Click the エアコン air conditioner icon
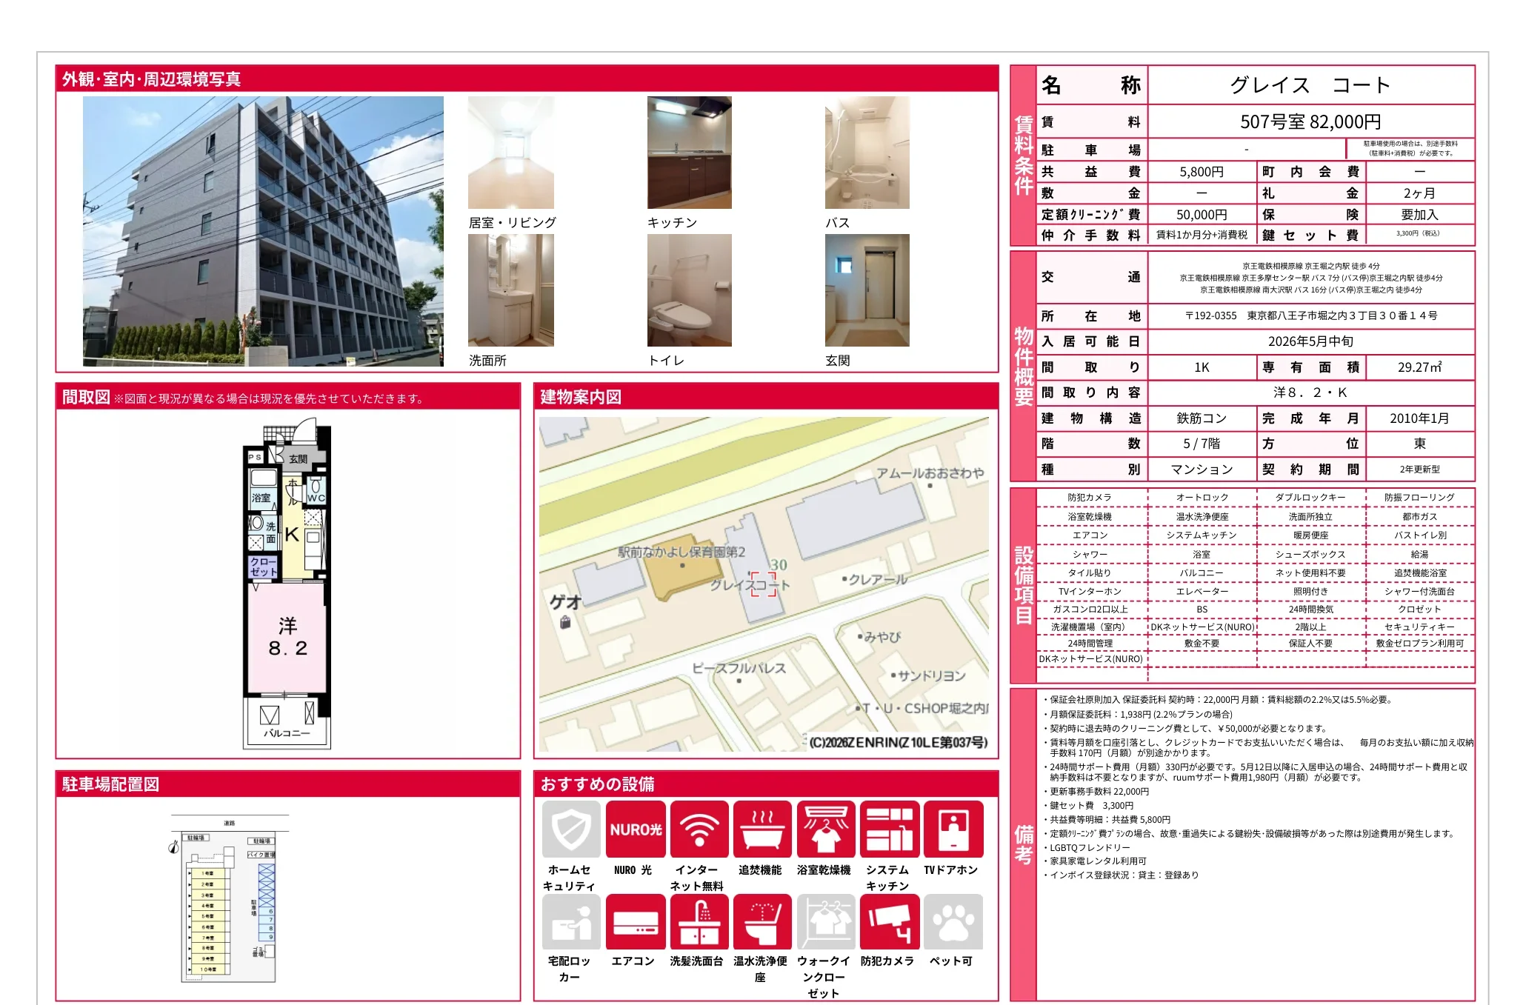 (x=635, y=922)
